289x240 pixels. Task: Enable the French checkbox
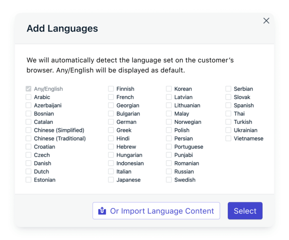pyautogui.click(x=111, y=97)
